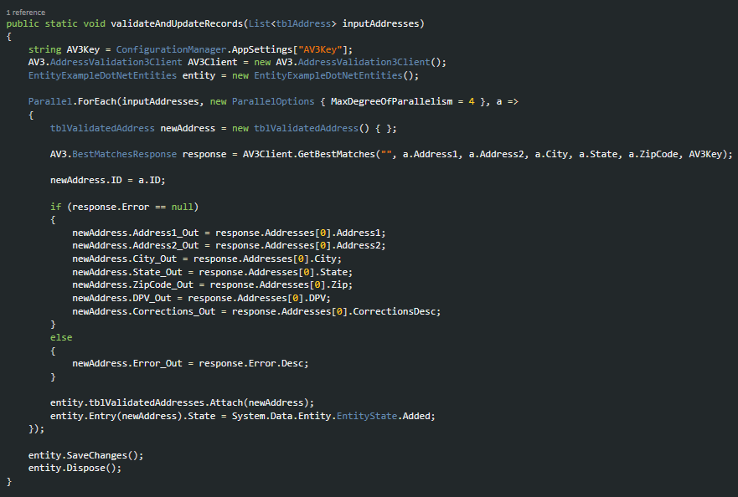
Task: Click newAddress variable declaration
Action: (188, 128)
